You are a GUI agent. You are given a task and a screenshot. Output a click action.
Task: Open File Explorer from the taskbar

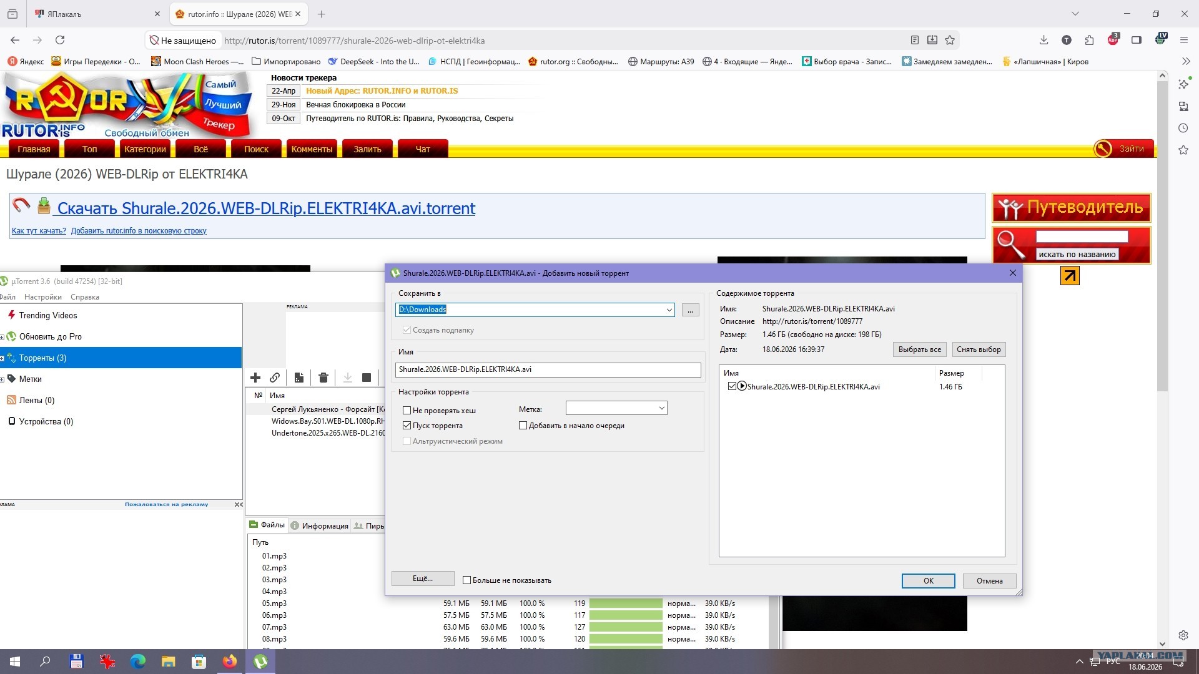[169, 661]
